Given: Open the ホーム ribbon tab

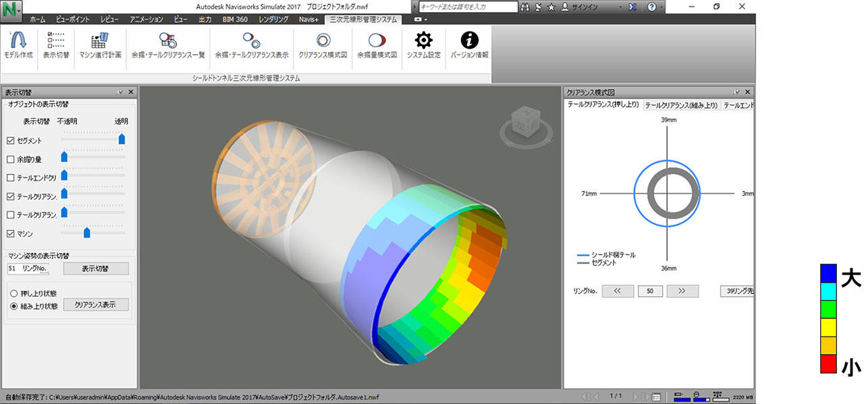Looking at the screenshot, I should pyautogui.click(x=37, y=20).
